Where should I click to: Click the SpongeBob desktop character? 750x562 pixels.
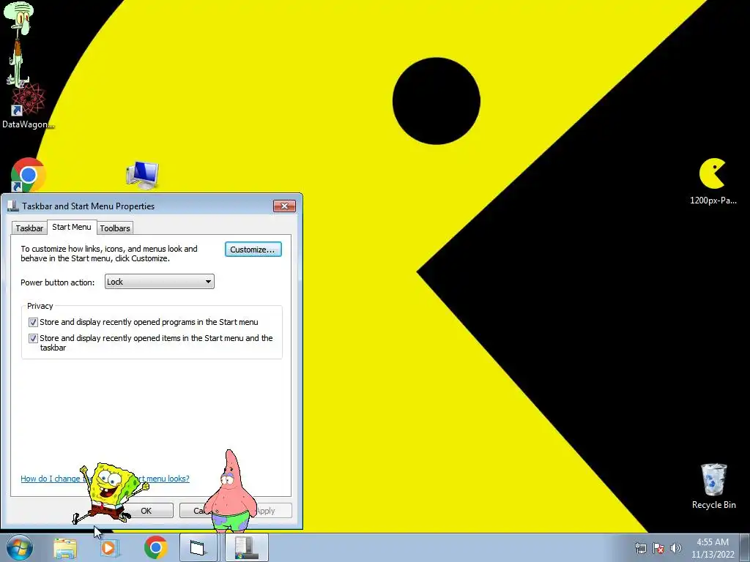pyautogui.click(x=110, y=492)
